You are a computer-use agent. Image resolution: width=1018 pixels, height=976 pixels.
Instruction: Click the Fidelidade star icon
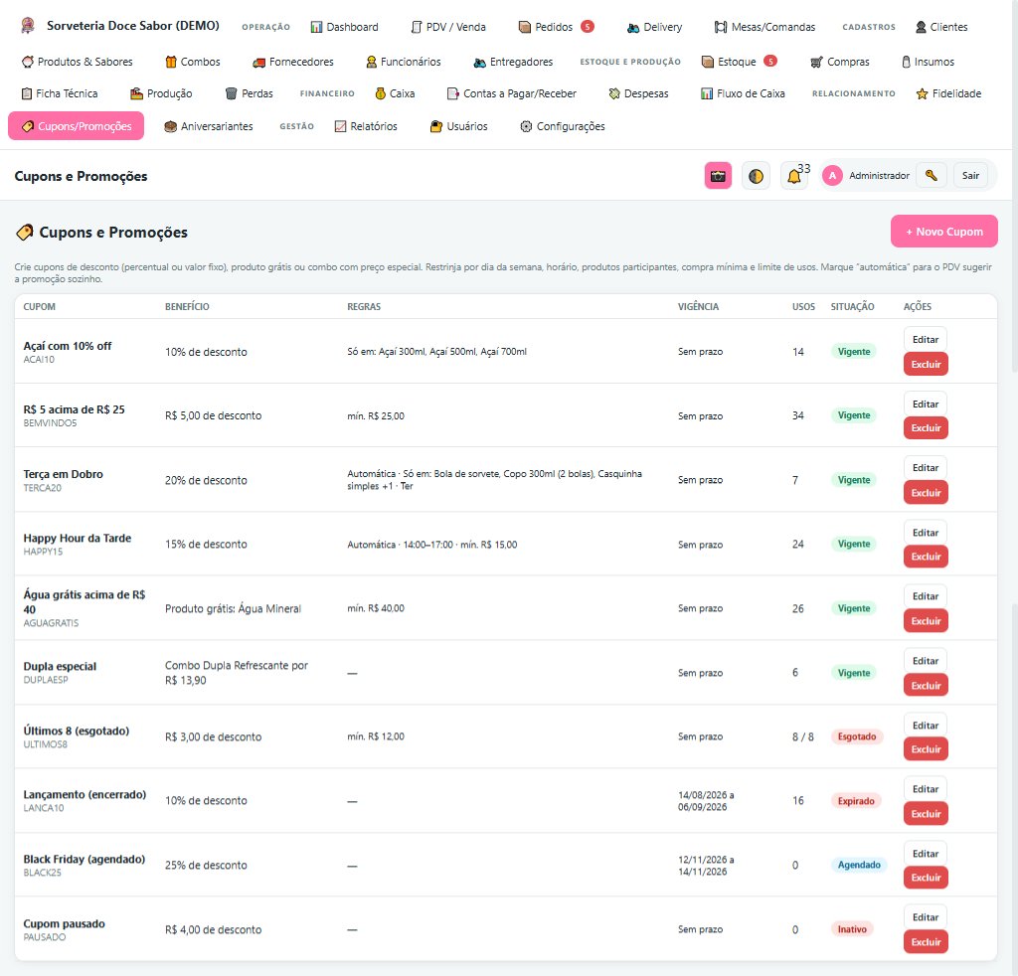(922, 94)
